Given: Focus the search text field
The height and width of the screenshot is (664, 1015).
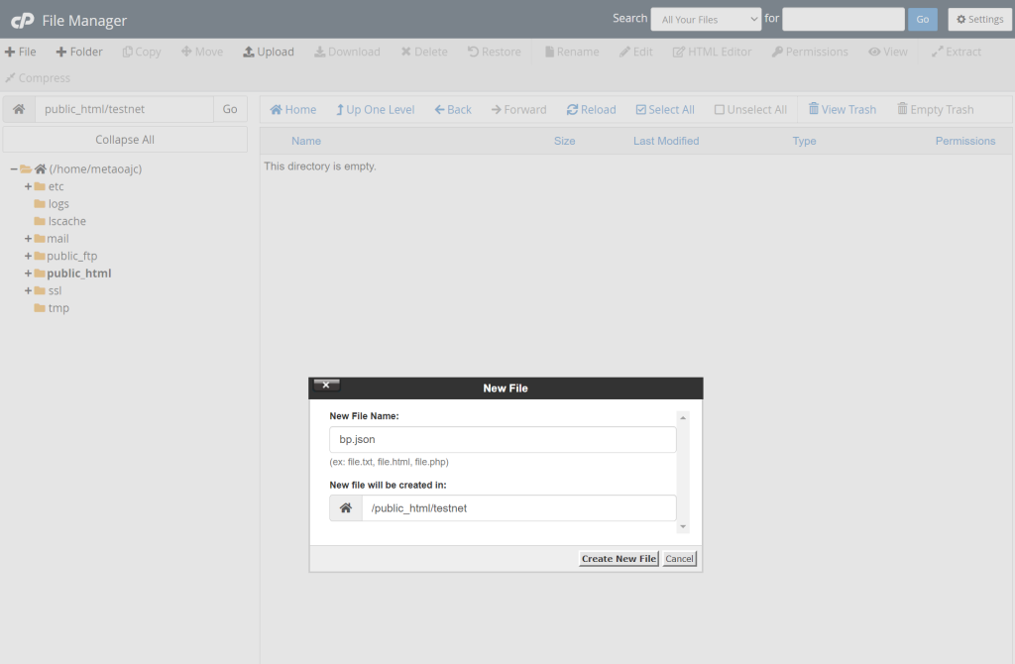Looking at the screenshot, I should 843,20.
